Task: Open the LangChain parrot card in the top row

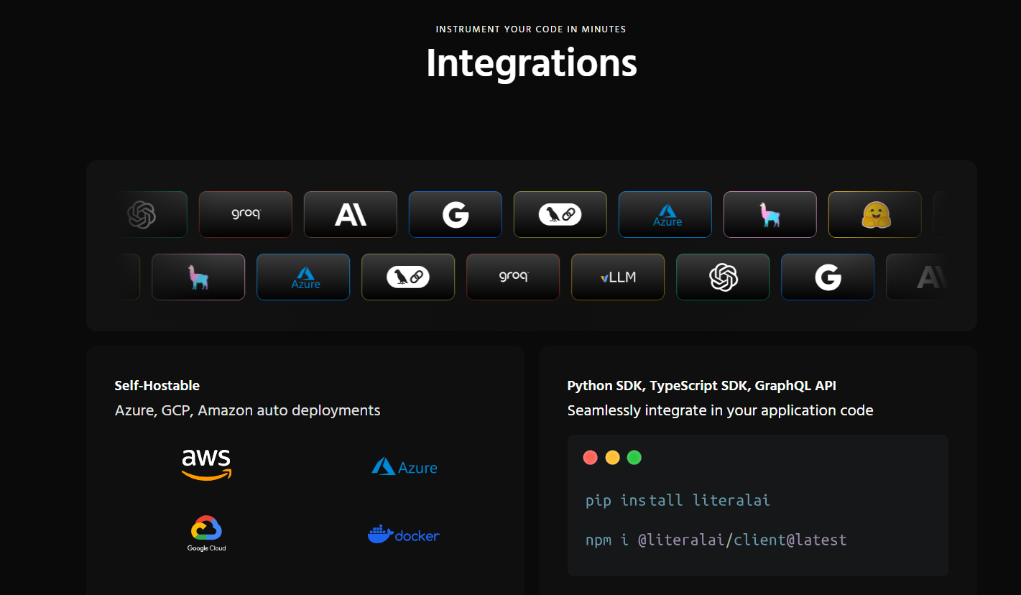Action: click(560, 214)
